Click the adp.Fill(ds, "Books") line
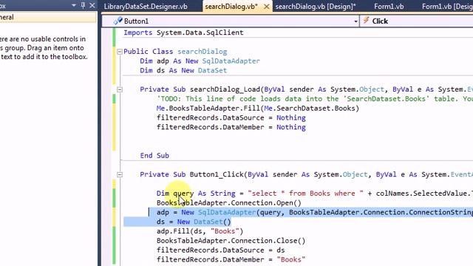This screenshot has width=473, height=266. tap(200, 231)
